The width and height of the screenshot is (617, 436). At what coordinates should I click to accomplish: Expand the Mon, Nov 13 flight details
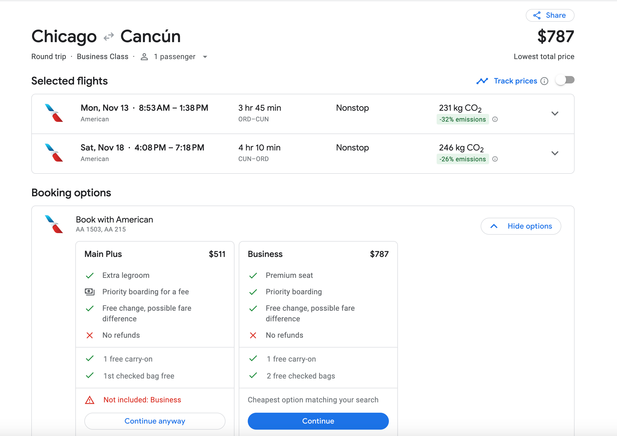pyautogui.click(x=555, y=114)
